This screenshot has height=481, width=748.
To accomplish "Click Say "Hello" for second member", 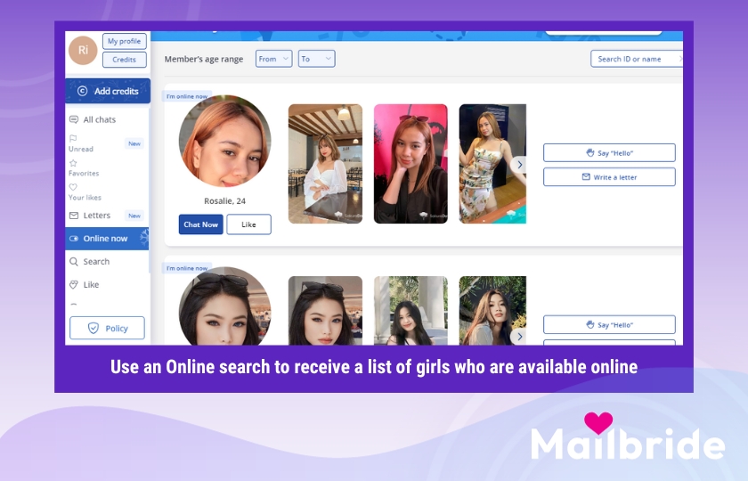I will click(x=609, y=324).
